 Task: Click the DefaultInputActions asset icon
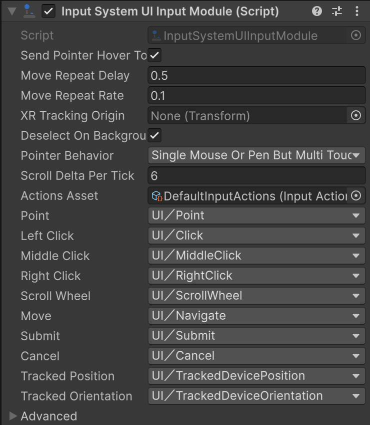tap(157, 196)
